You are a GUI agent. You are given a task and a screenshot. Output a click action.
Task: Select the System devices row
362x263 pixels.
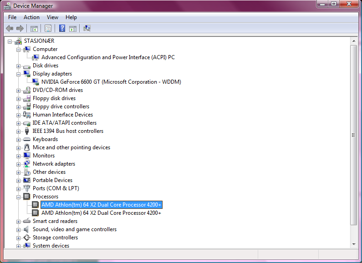pyautogui.click(x=51, y=245)
